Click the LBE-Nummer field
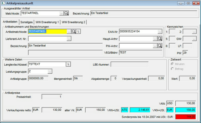This screenshot has height=123, width=201. click(x=130, y=64)
